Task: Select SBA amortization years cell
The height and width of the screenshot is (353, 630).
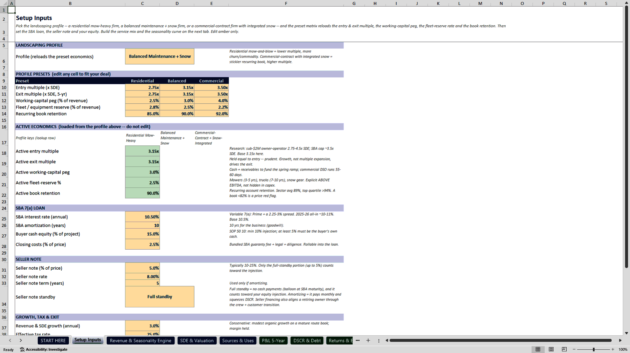Action: pyautogui.click(x=142, y=225)
